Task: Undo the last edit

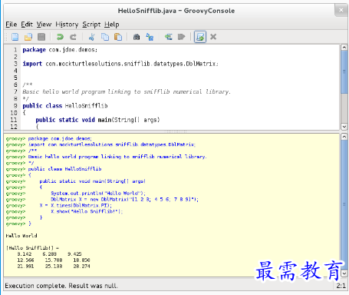Action: point(60,37)
